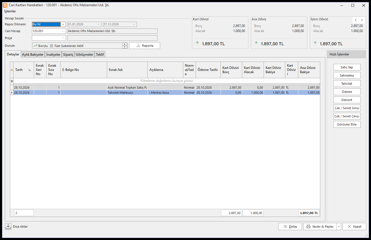Click the Dışa Aktar export icon
This screenshot has width=371, height=240.
click(8, 226)
